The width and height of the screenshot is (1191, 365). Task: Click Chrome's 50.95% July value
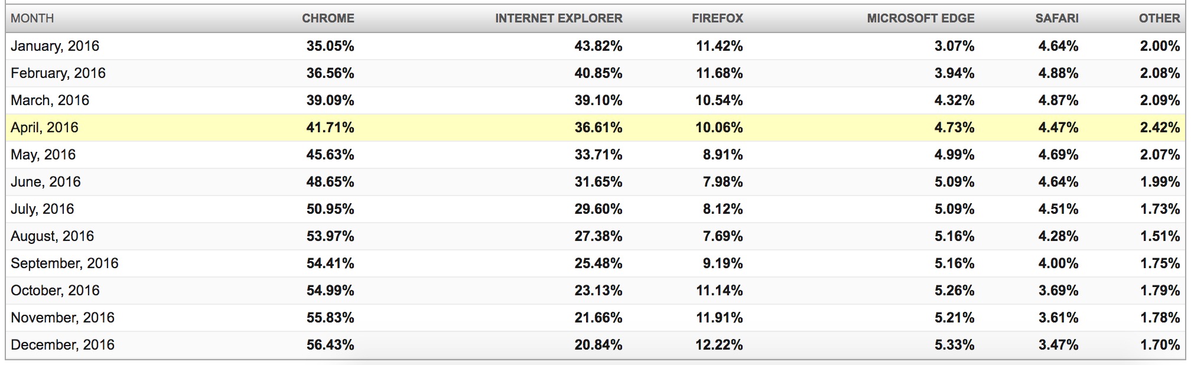[x=330, y=209]
